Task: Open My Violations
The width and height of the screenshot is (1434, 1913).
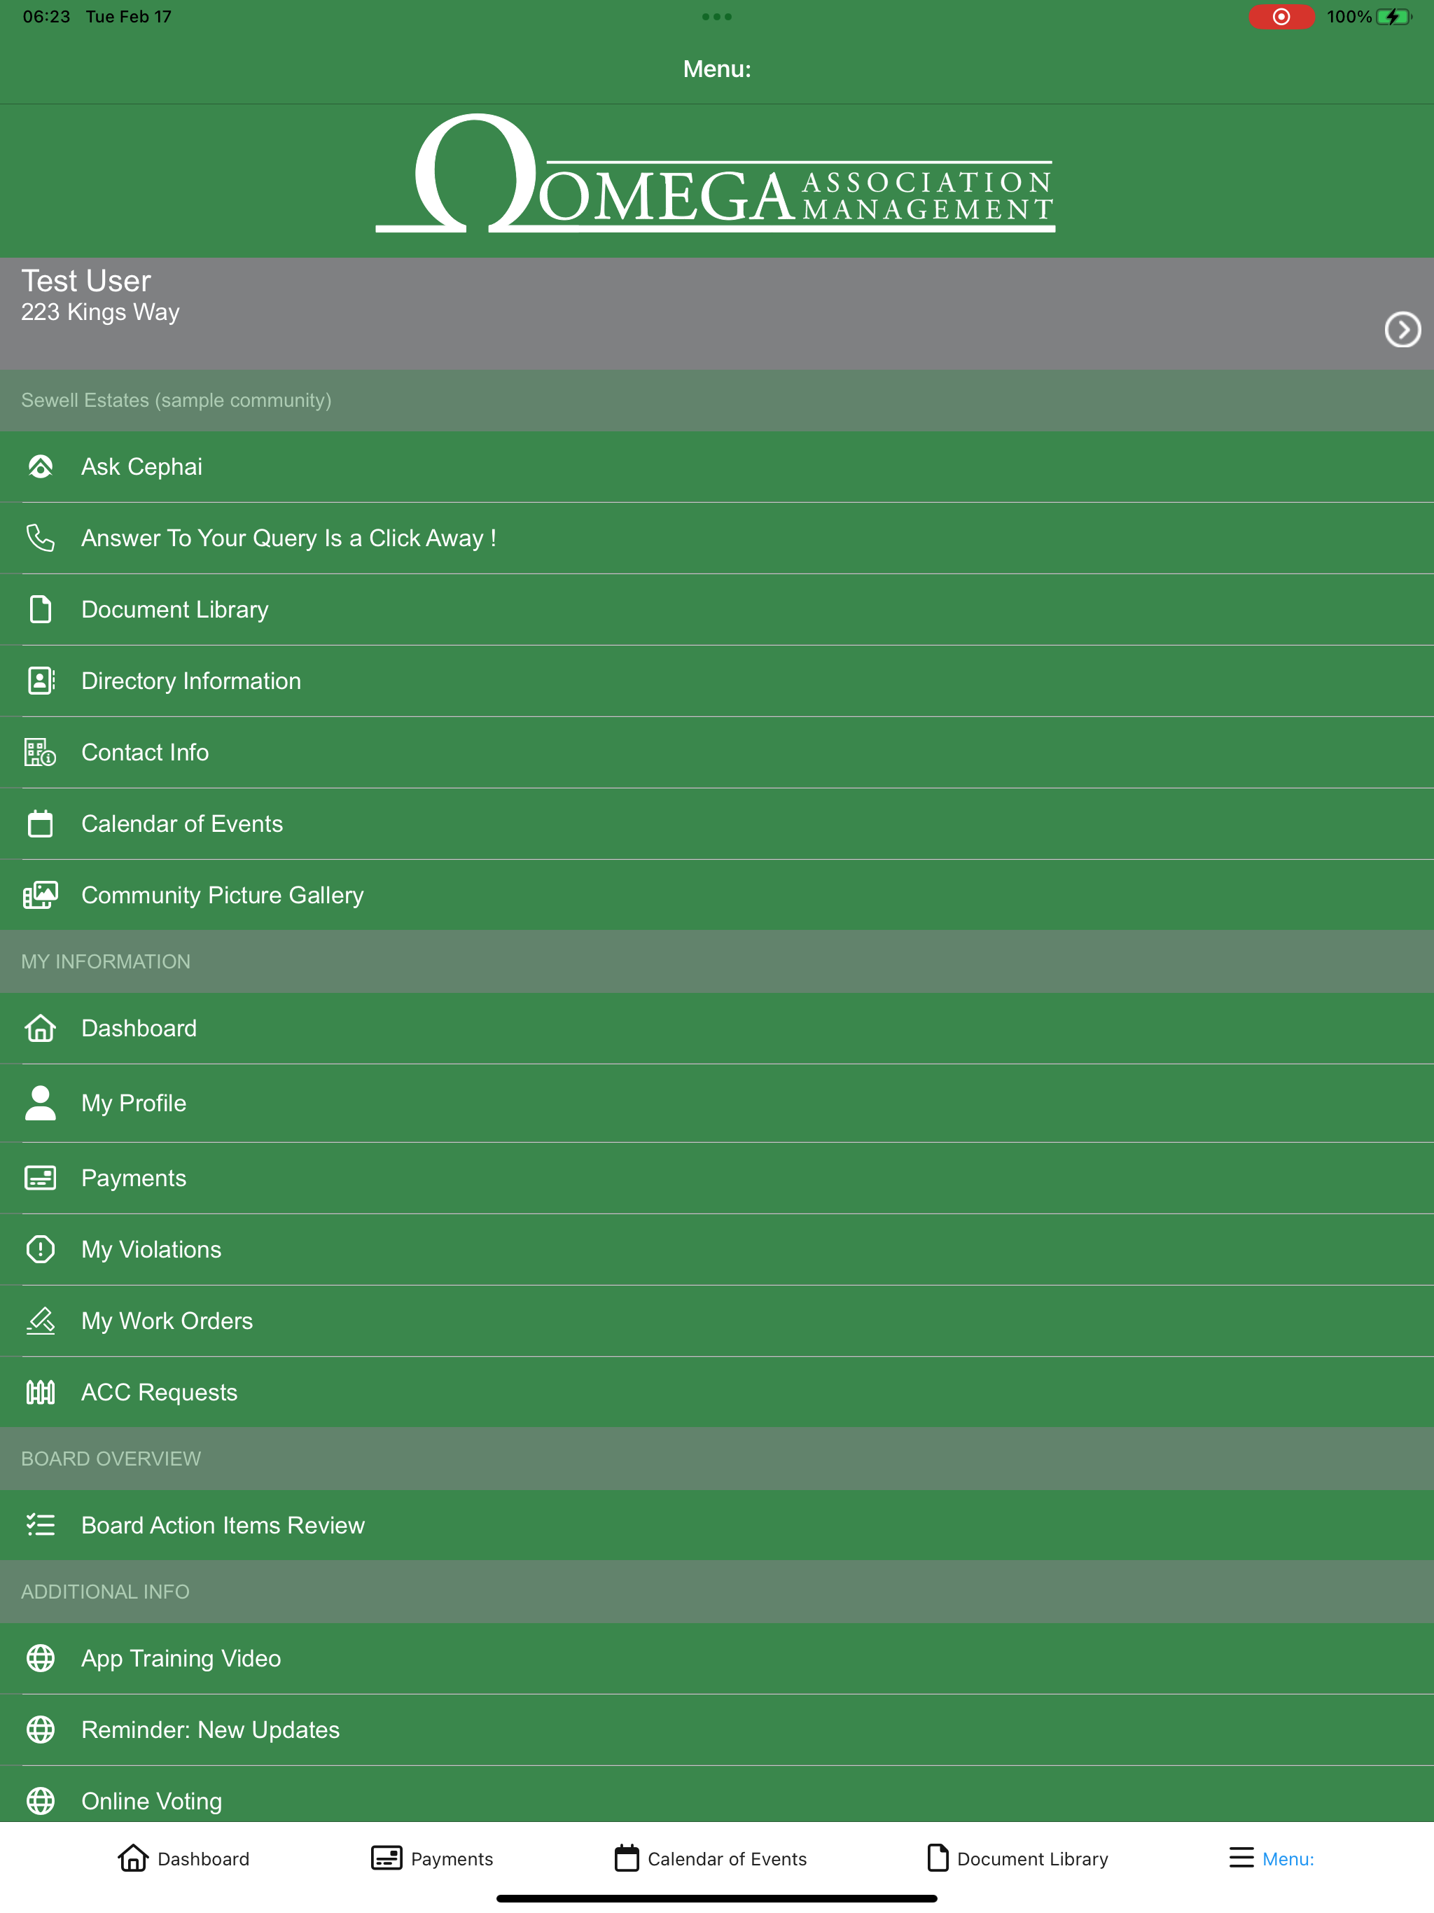Action: click(717, 1248)
